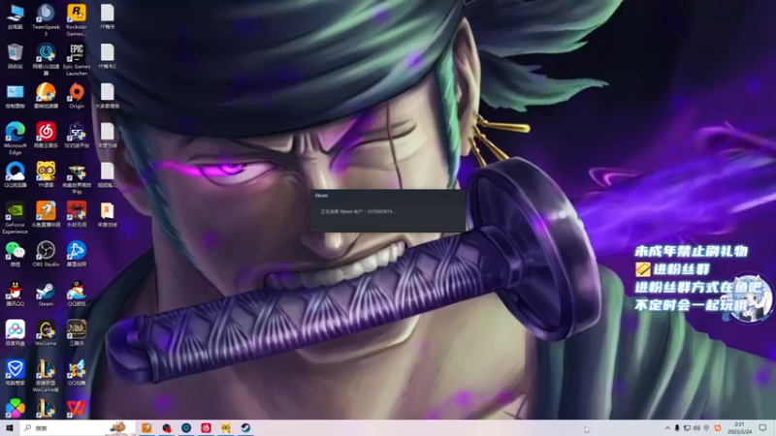776x436 pixels.
Task: Open the Windows Start menu
Action: 10,427
